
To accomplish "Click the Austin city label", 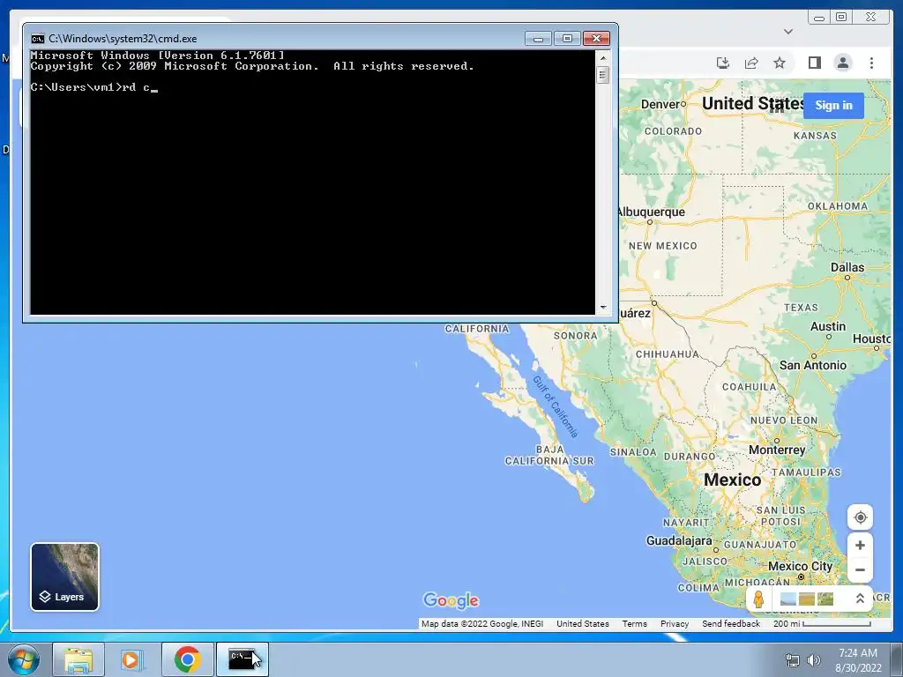I will tap(827, 326).
